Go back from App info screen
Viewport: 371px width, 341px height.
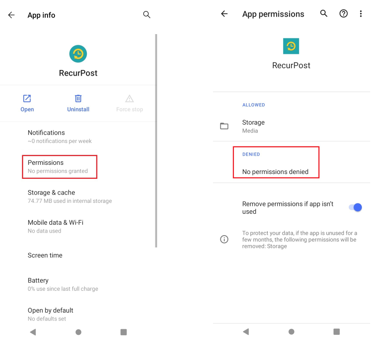pos(11,15)
